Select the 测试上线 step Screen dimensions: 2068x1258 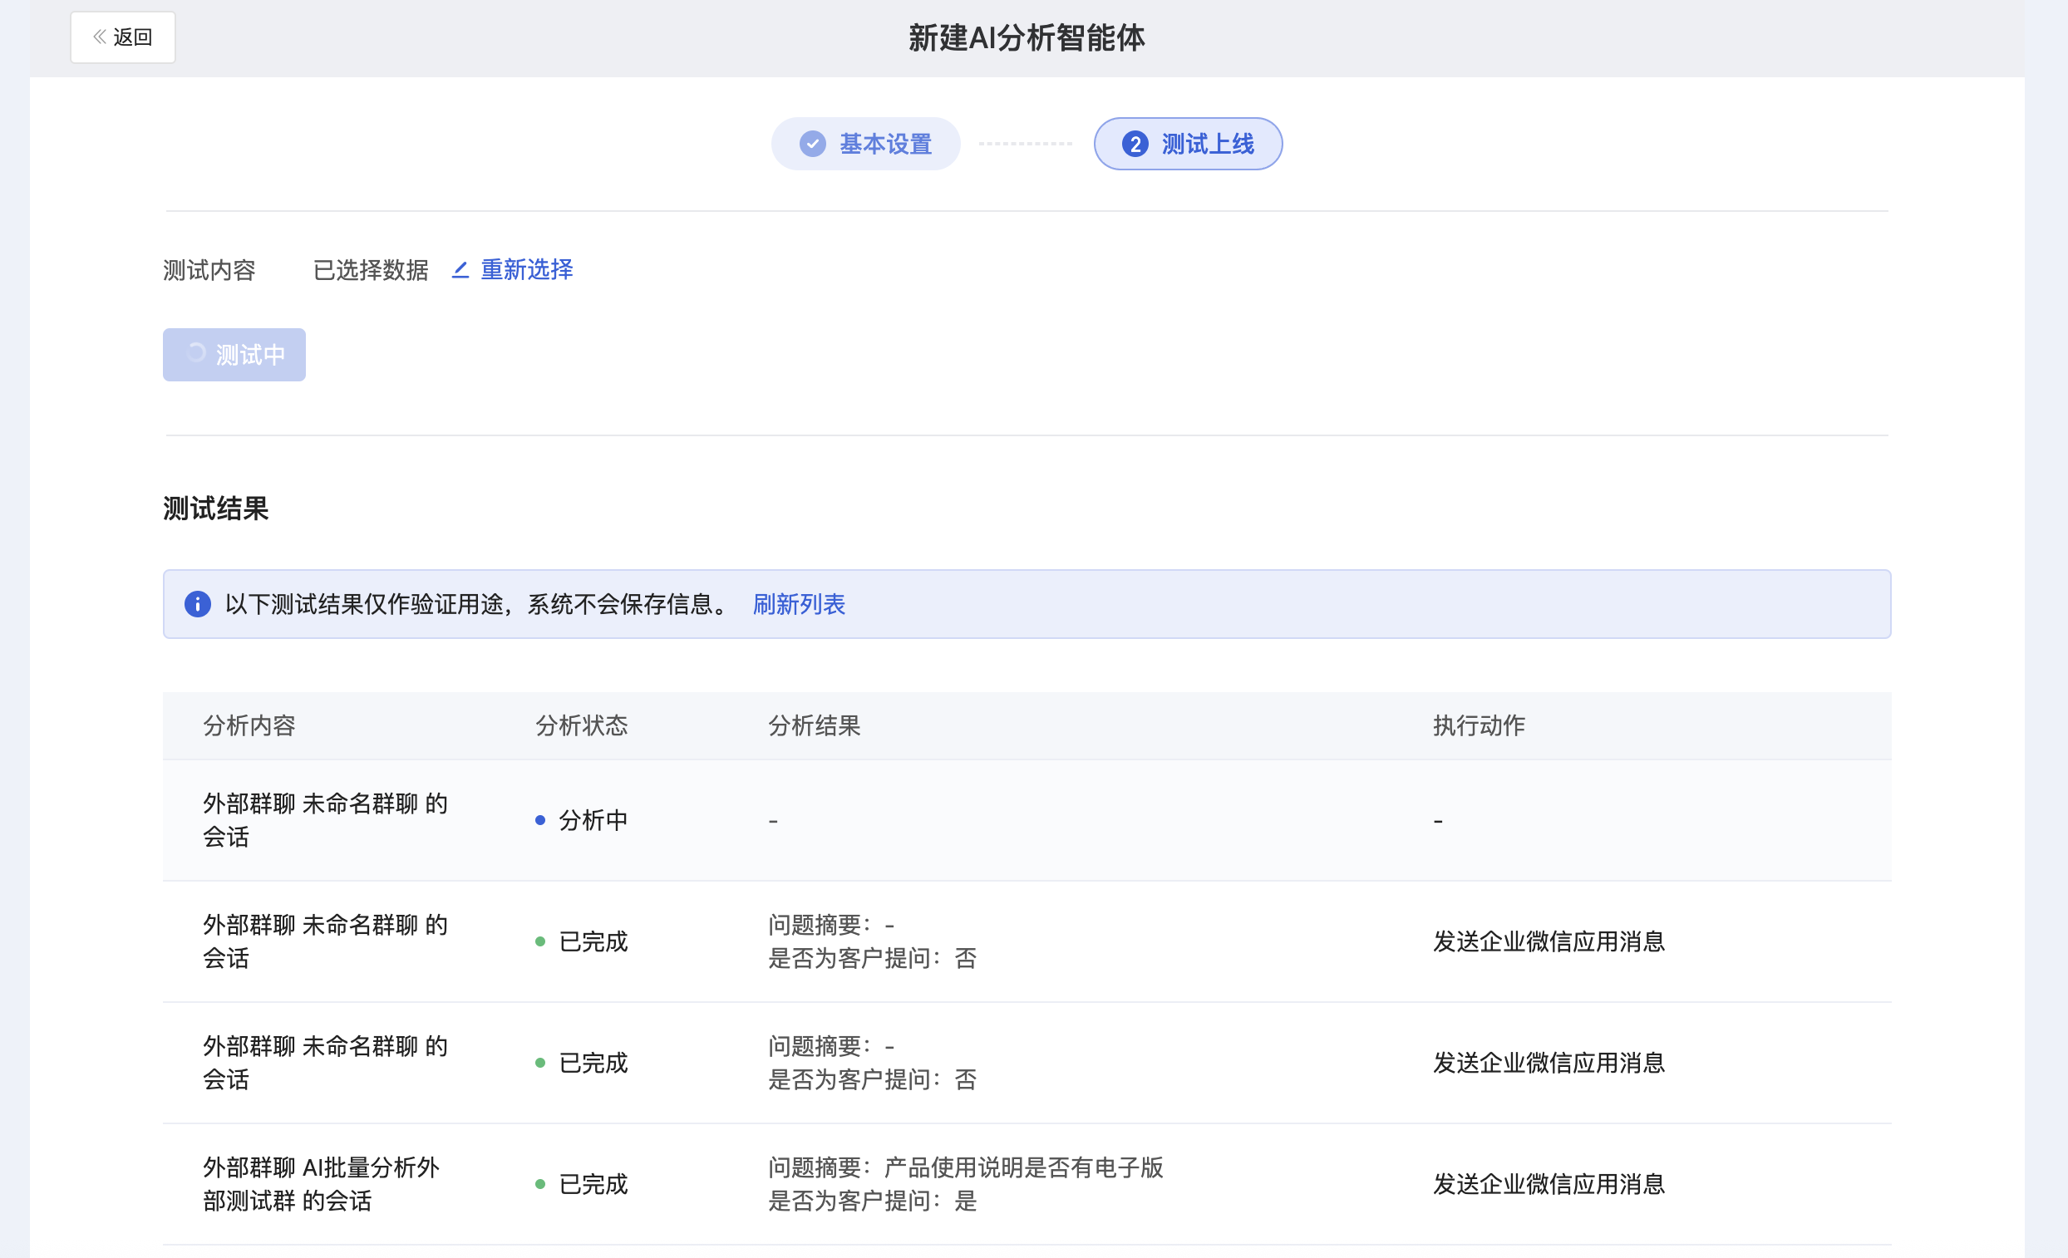[1188, 145]
